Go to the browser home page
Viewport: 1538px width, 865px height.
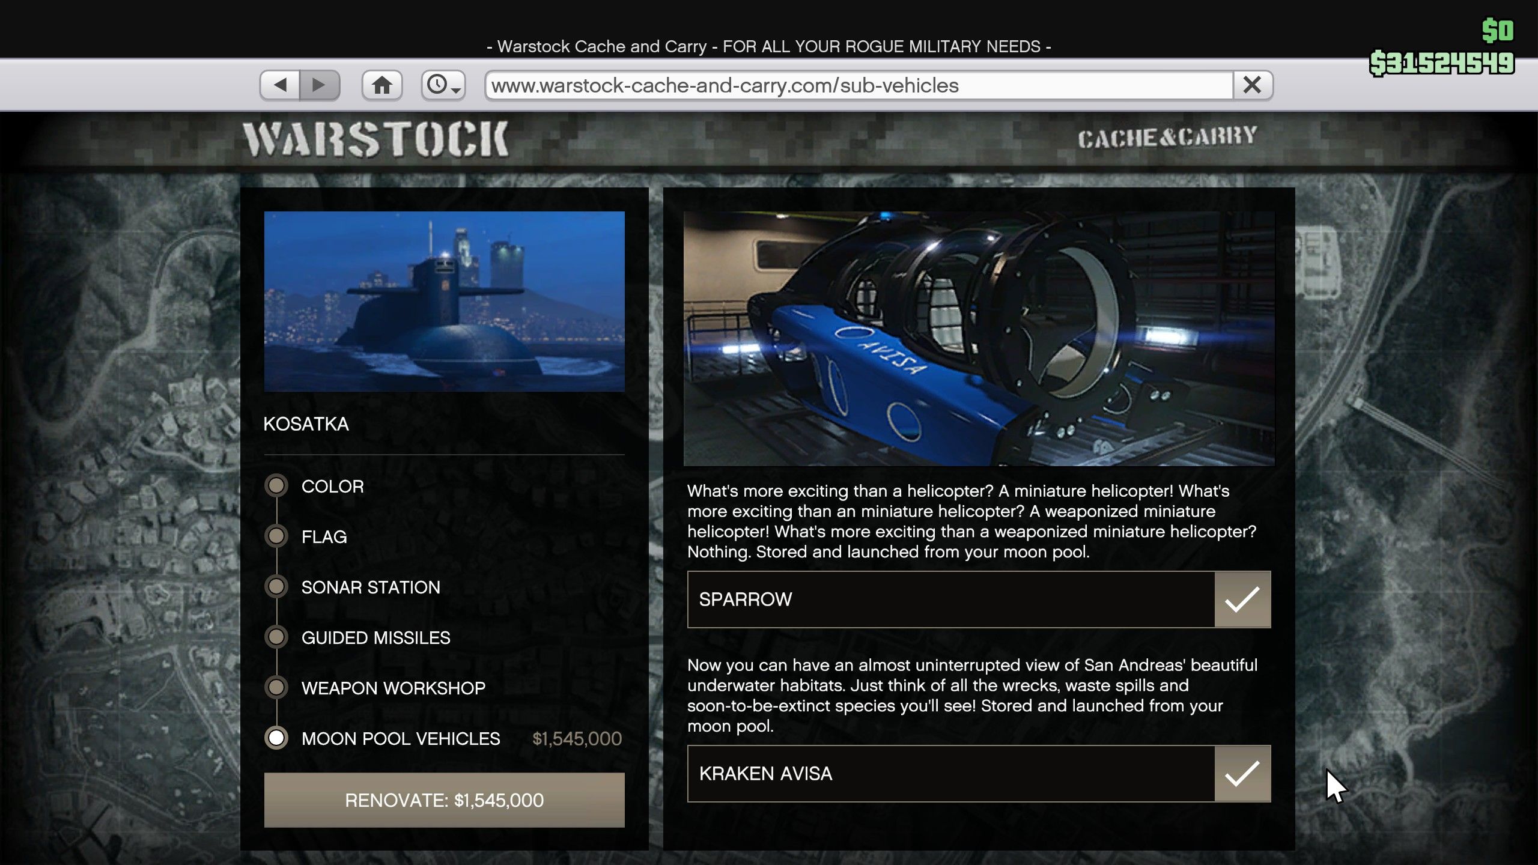point(381,85)
